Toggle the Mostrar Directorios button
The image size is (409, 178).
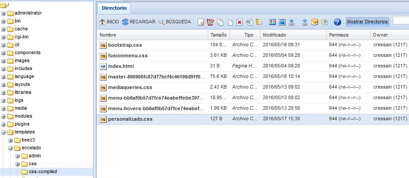point(367,22)
